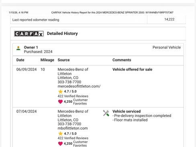Click the Source column header
This screenshot has height=147, width=196.
click(63, 60)
